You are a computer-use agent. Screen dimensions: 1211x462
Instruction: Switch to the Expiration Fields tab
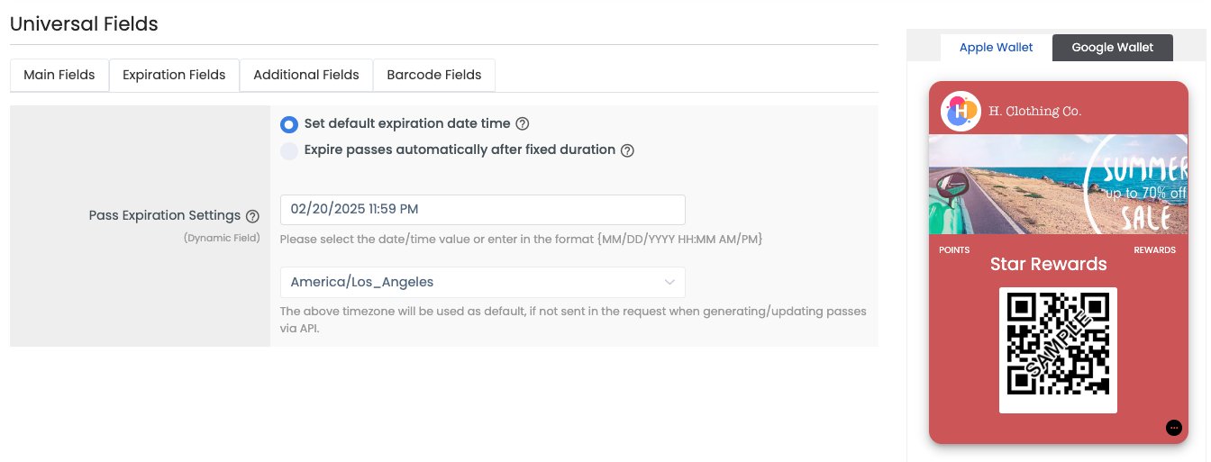174,75
